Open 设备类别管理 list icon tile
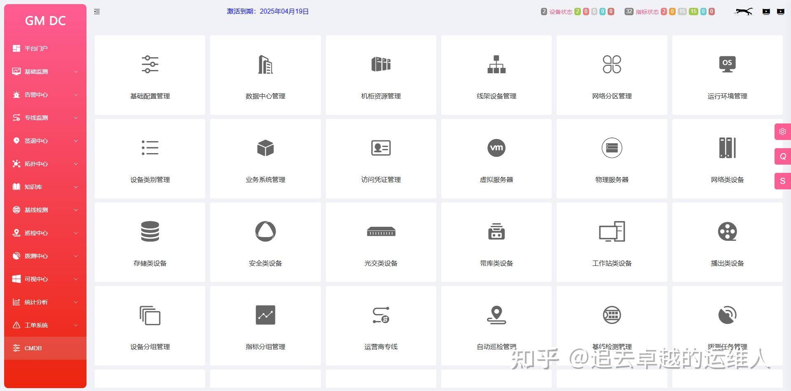Viewport: 791px width, 391px height. click(x=150, y=158)
